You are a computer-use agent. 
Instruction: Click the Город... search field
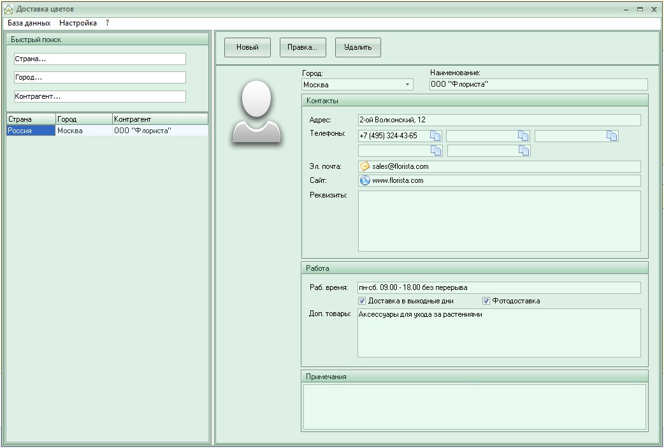pyautogui.click(x=100, y=78)
